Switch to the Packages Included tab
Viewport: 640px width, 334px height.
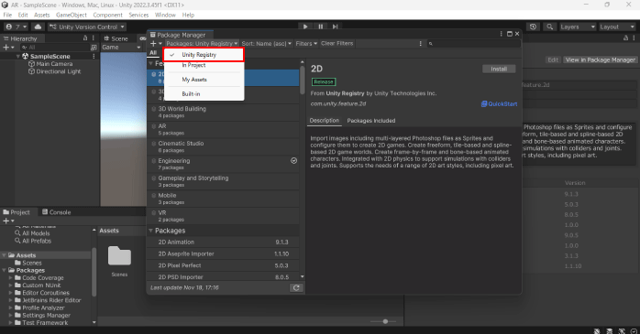click(x=371, y=121)
